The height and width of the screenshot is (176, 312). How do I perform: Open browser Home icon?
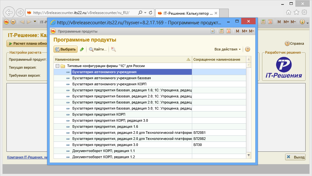[x=289, y=12]
